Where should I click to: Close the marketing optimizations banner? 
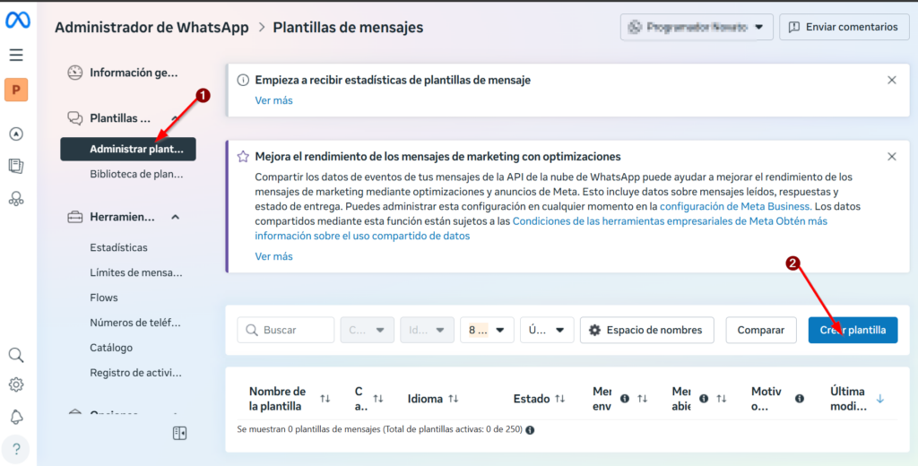(x=891, y=157)
